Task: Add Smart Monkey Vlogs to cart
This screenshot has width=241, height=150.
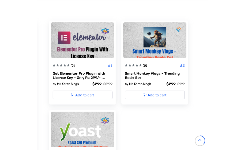Action: 155,95
